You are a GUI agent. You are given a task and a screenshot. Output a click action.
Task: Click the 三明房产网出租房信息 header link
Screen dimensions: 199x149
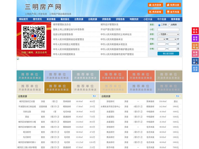click(60, 14)
